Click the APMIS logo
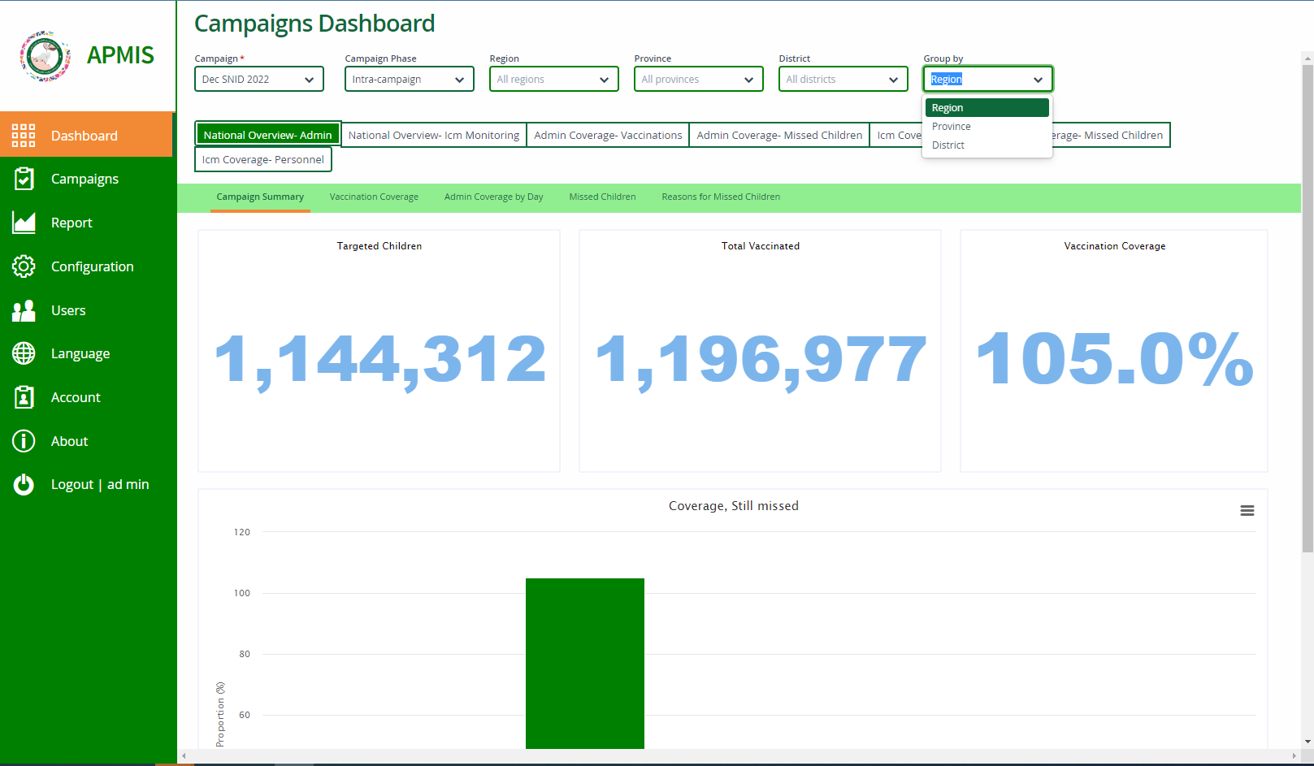Viewport: 1314px width, 766px height. click(x=44, y=56)
